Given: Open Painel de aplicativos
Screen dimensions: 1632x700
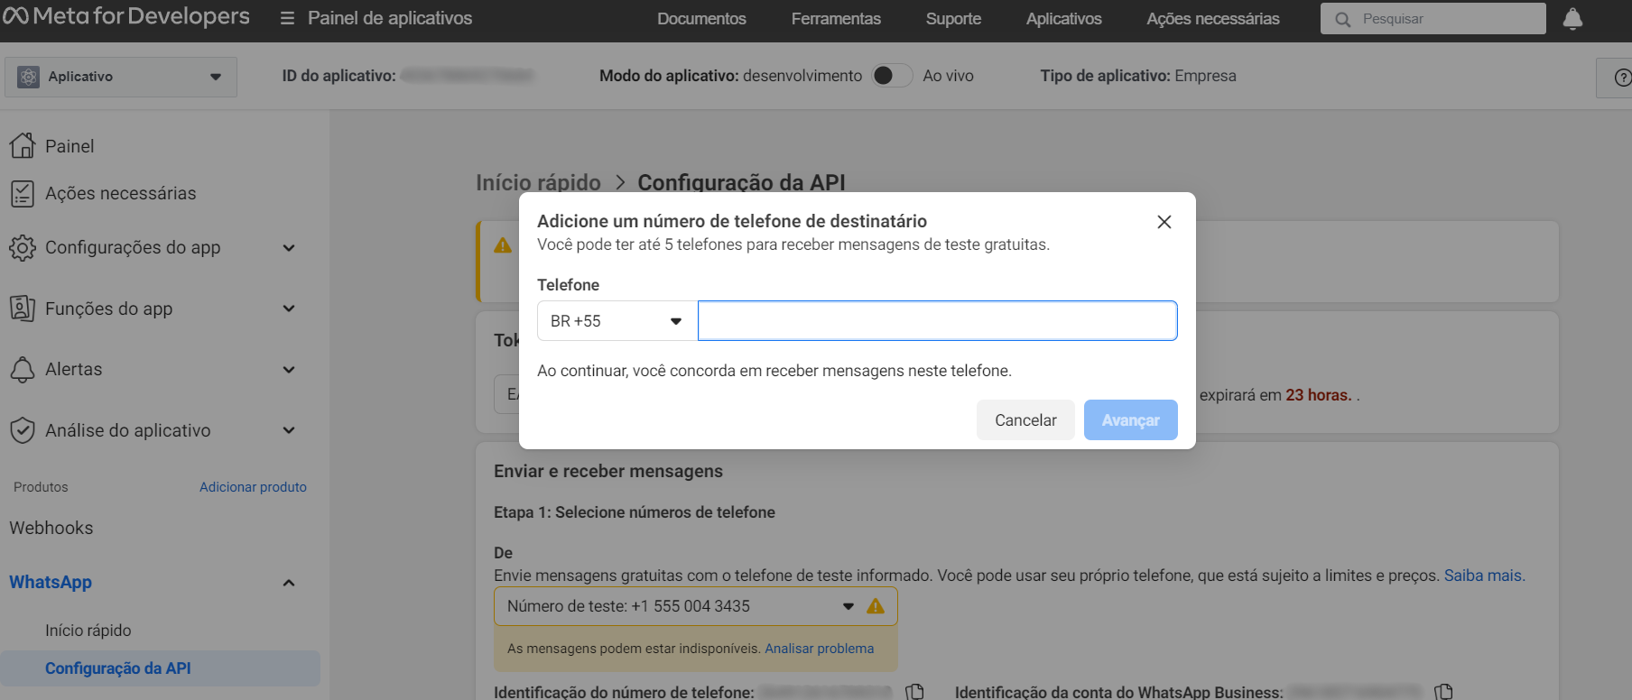Looking at the screenshot, I should (x=390, y=18).
